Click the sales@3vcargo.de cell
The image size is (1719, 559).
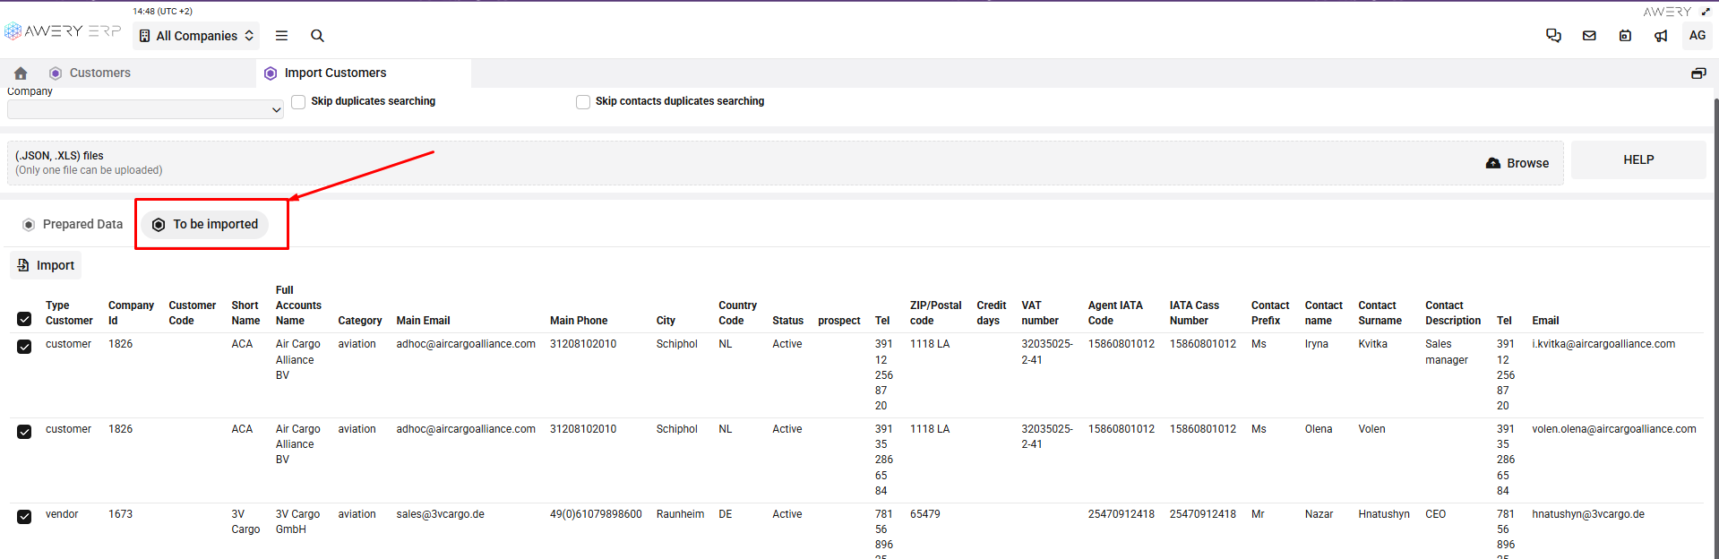(440, 514)
